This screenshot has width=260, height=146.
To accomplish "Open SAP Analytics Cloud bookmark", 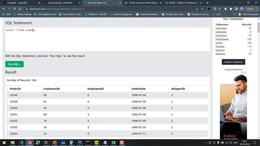I will (45, 15).
